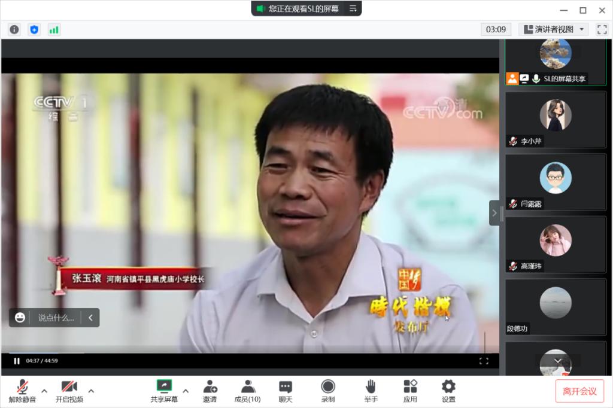The image size is (613, 408).
Task: Open the 演讲者视图 view dropdown
Action: 553,29
